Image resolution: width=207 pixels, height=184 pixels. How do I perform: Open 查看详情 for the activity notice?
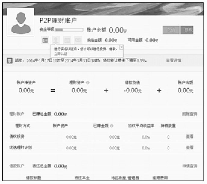174,60
